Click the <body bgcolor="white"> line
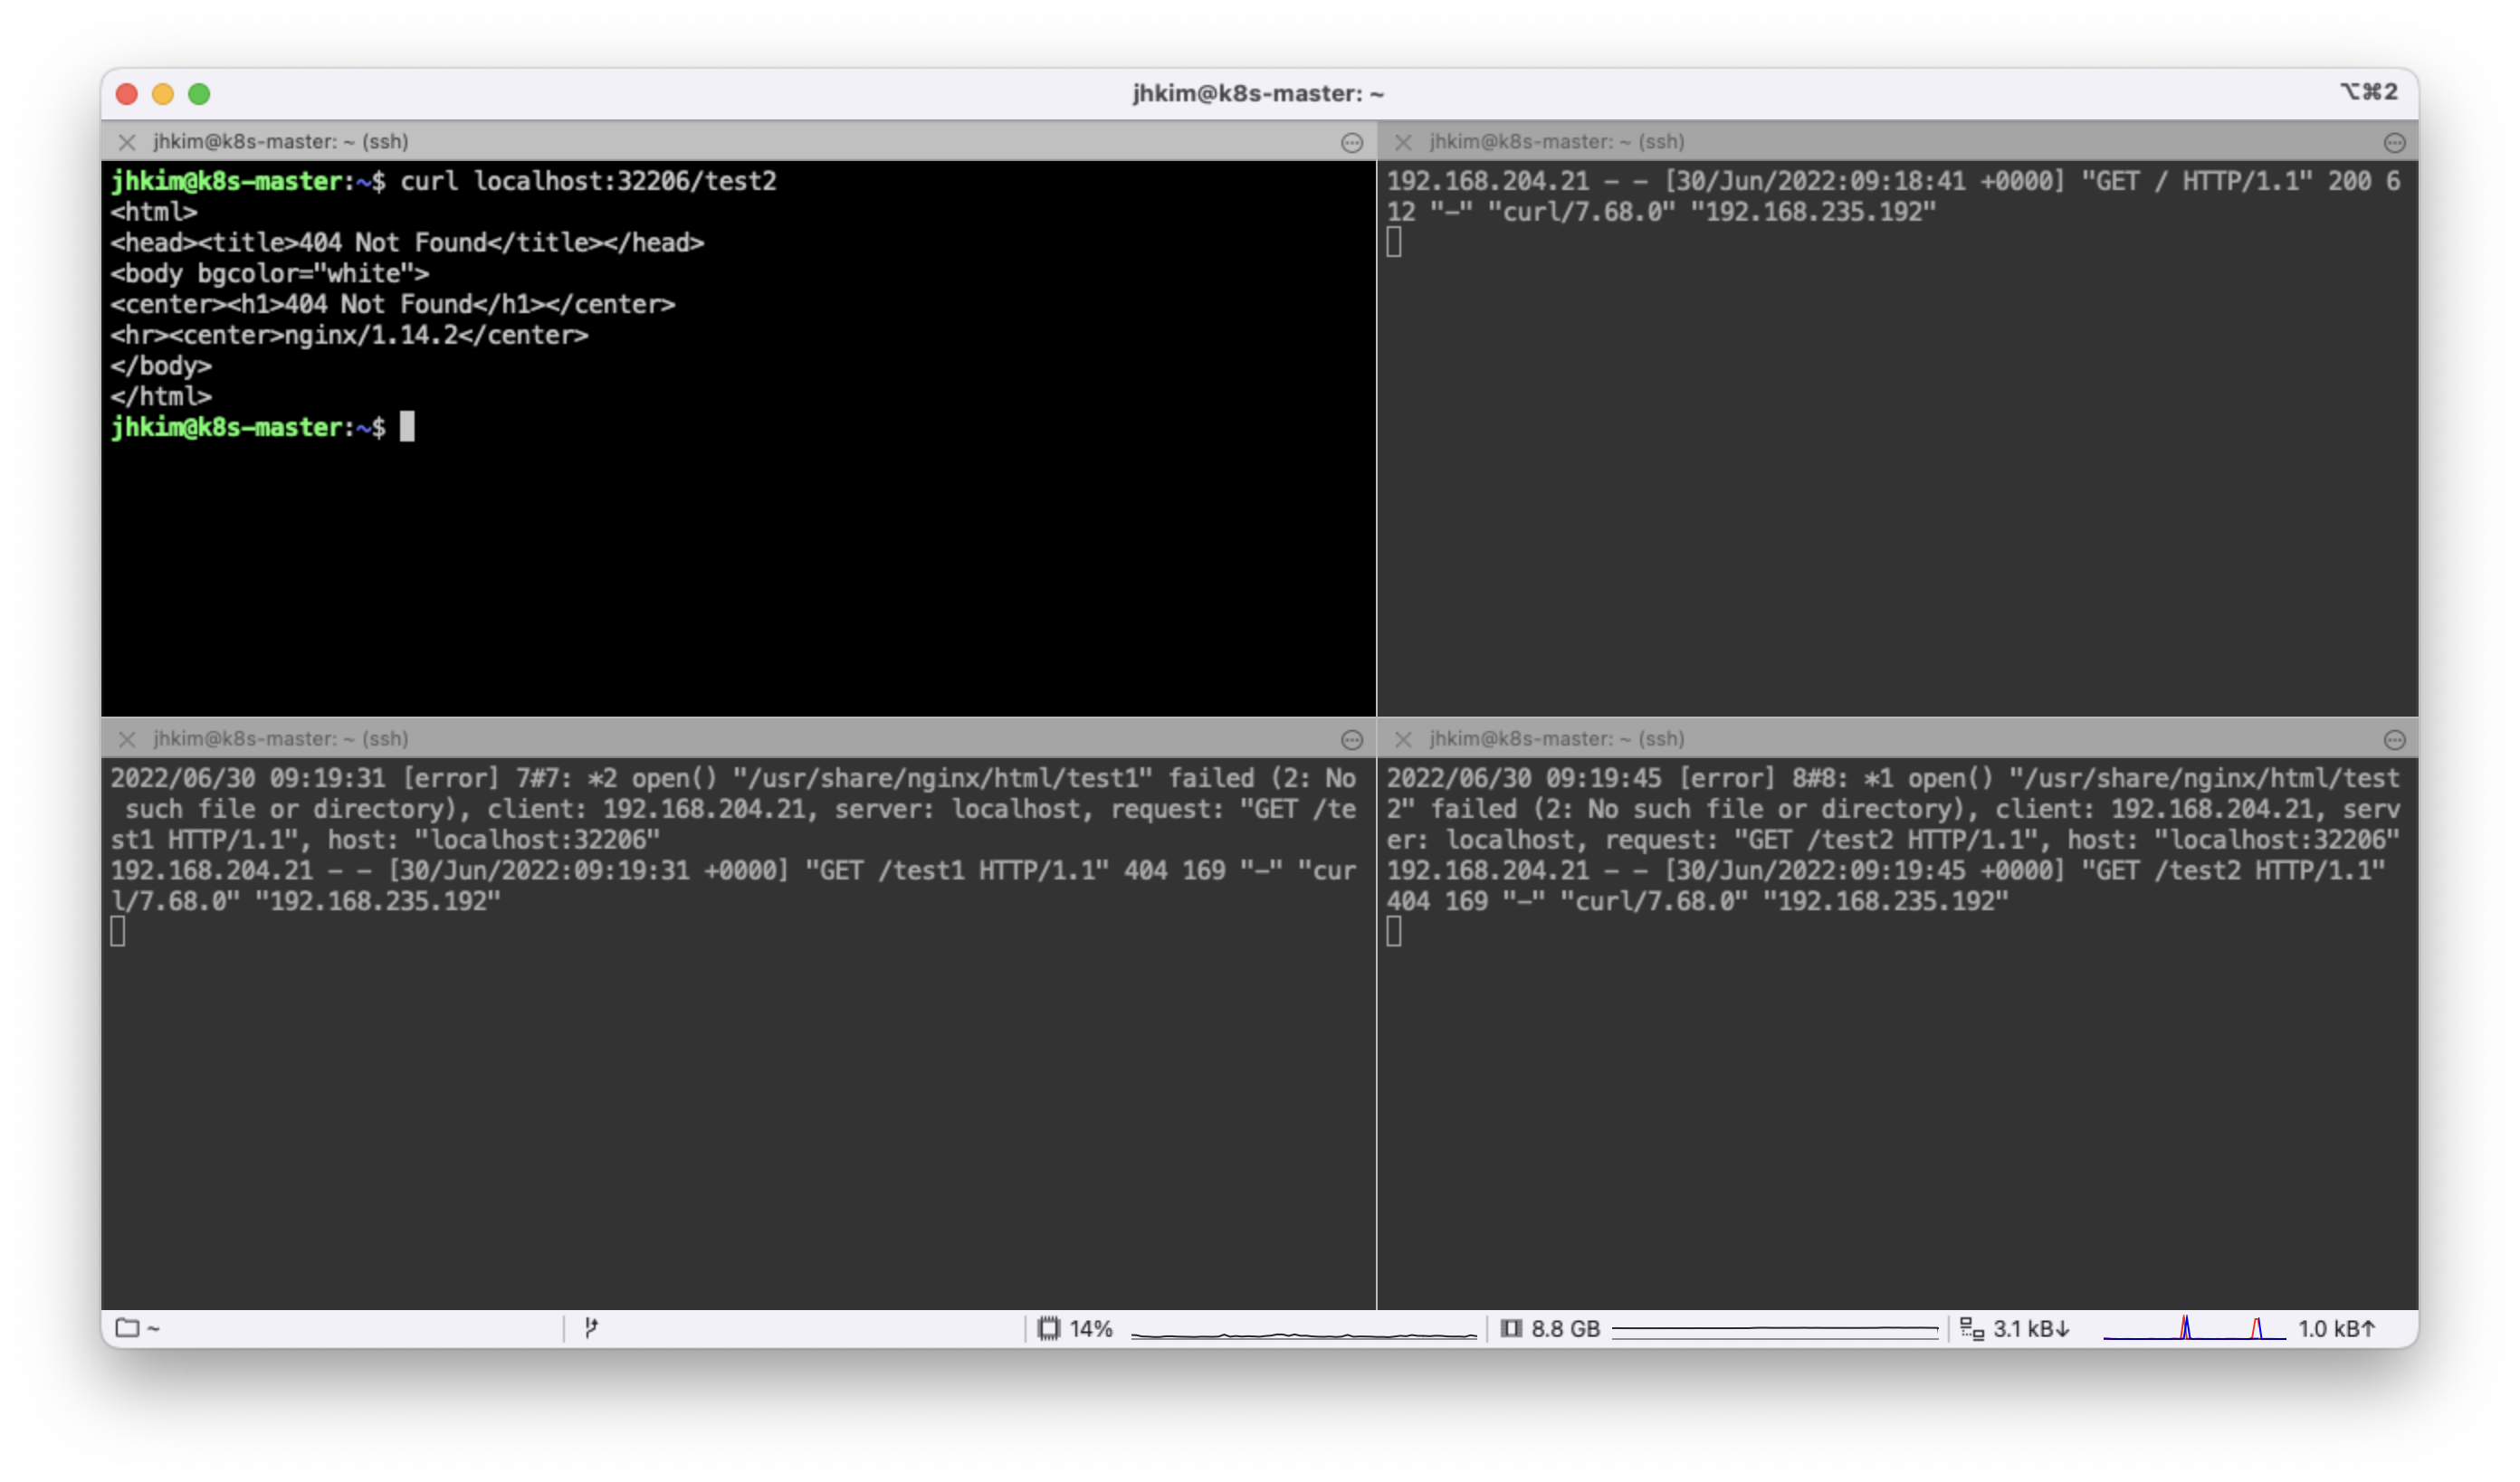Screen dimensions: 2520x1482 pos(269,274)
